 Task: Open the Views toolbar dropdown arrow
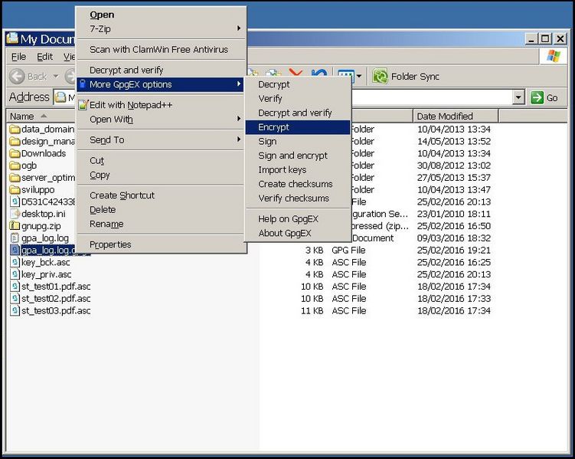359,77
